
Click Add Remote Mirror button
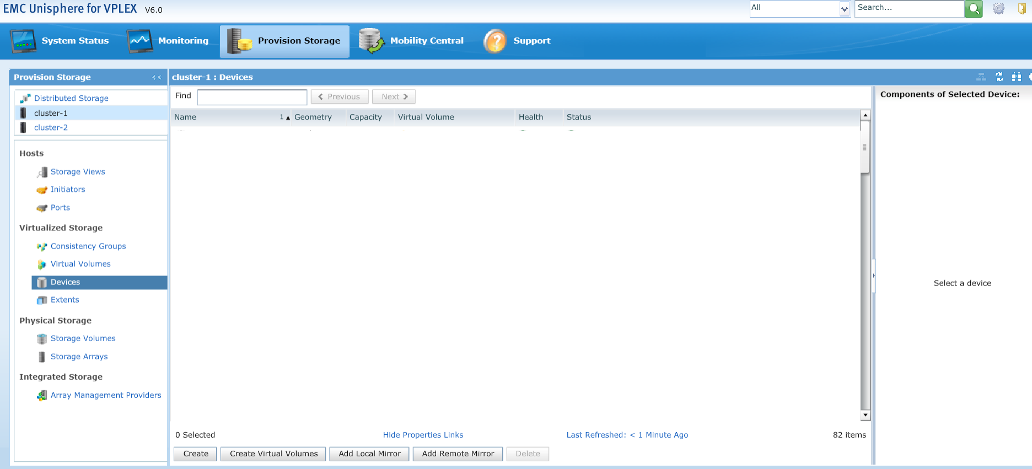click(x=458, y=454)
